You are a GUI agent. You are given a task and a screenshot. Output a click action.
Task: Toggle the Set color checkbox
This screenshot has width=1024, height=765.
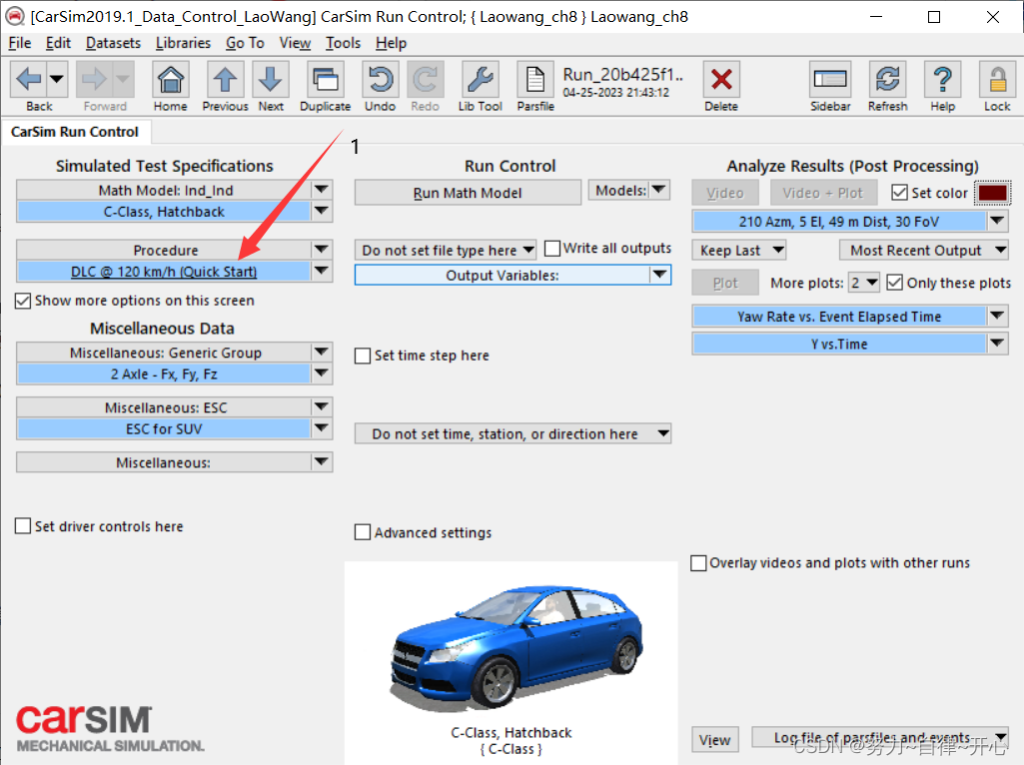pos(899,193)
